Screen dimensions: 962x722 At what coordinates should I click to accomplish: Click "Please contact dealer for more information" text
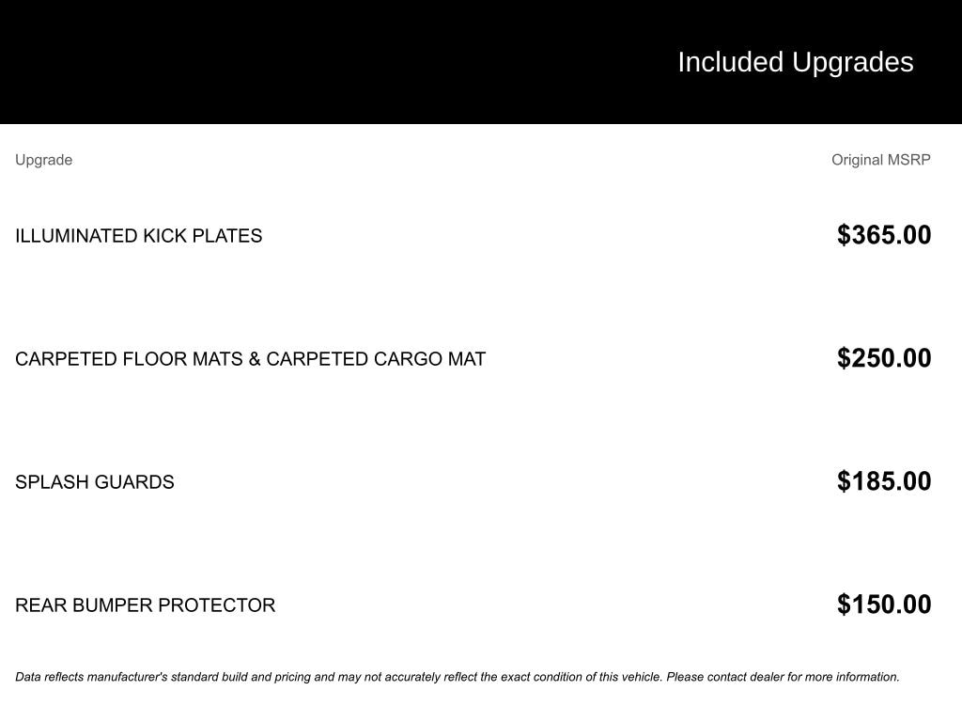783,677
